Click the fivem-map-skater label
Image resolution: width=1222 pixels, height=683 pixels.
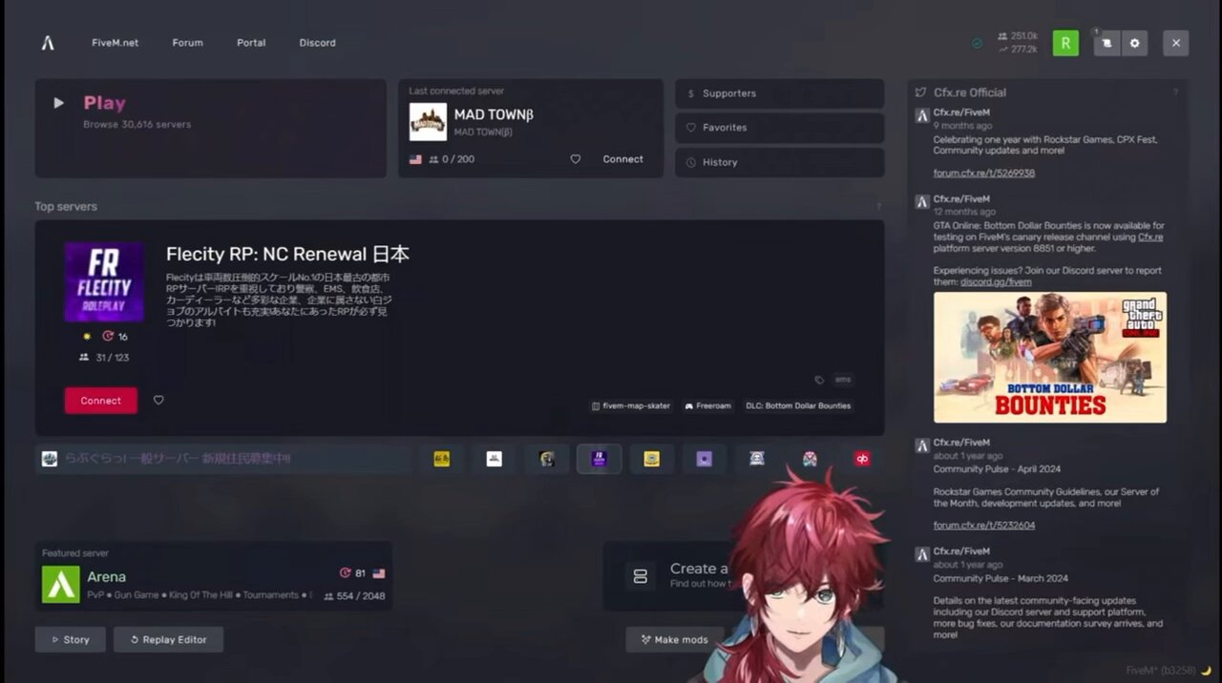click(631, 405)
